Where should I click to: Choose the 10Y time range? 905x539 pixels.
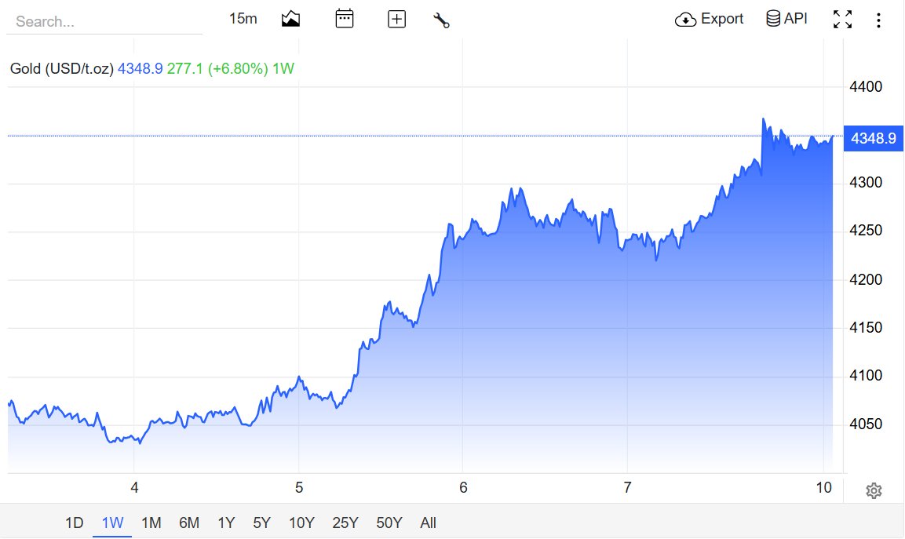pyautogui.click(x=302, y=523)
